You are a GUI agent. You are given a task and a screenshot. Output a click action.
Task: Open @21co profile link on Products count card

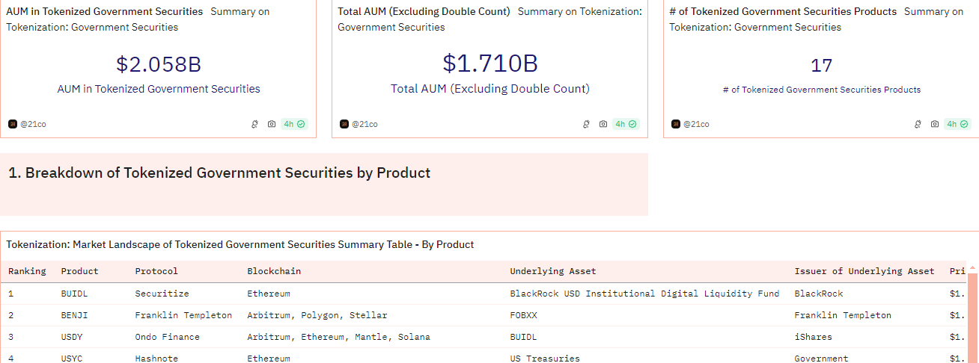pyautogui.click(x=696, y=124)
